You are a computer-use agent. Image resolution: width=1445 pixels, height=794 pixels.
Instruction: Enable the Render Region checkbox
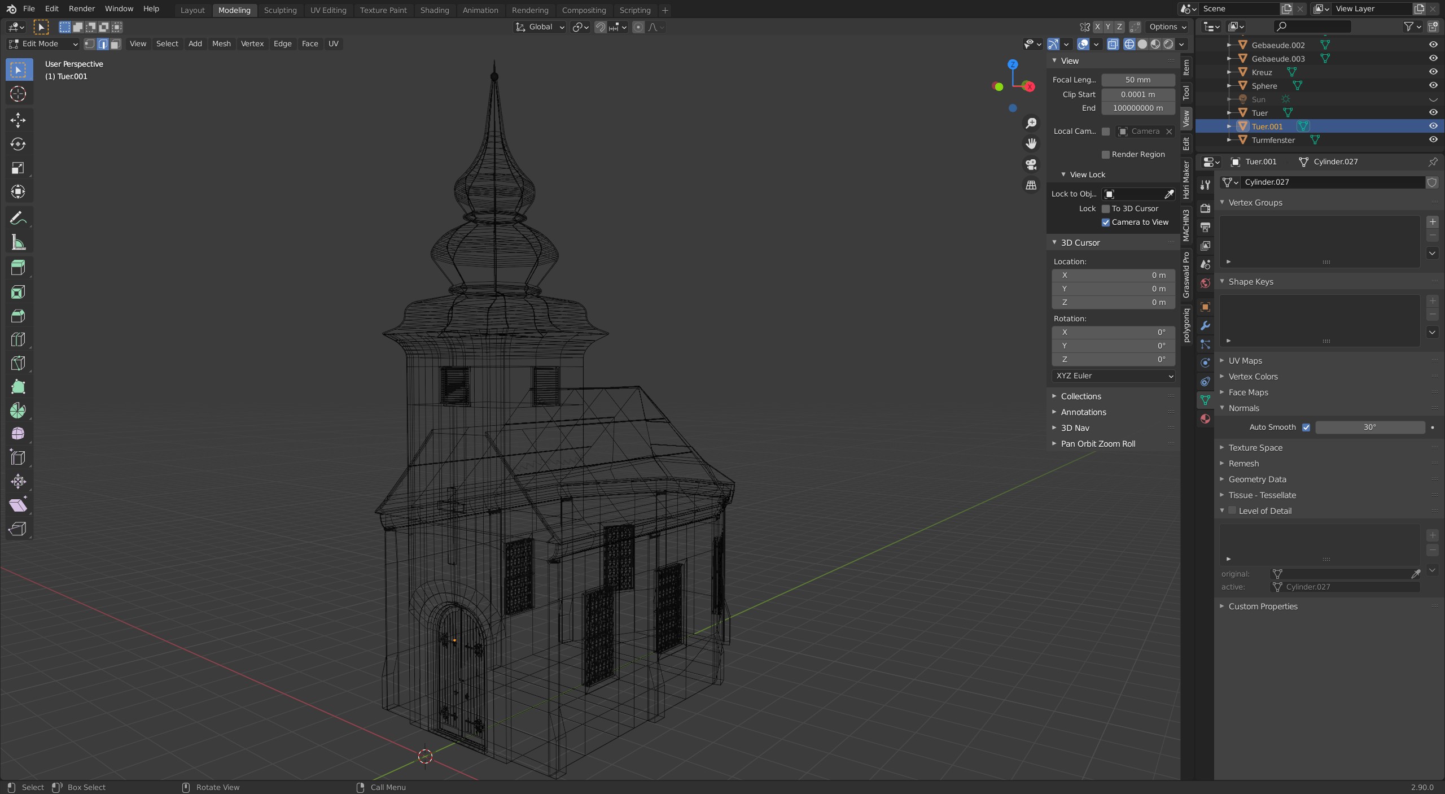pos(1106,155)
